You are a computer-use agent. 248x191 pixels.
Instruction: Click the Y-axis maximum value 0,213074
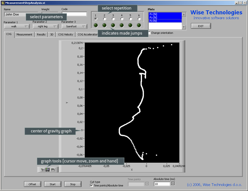77,43
